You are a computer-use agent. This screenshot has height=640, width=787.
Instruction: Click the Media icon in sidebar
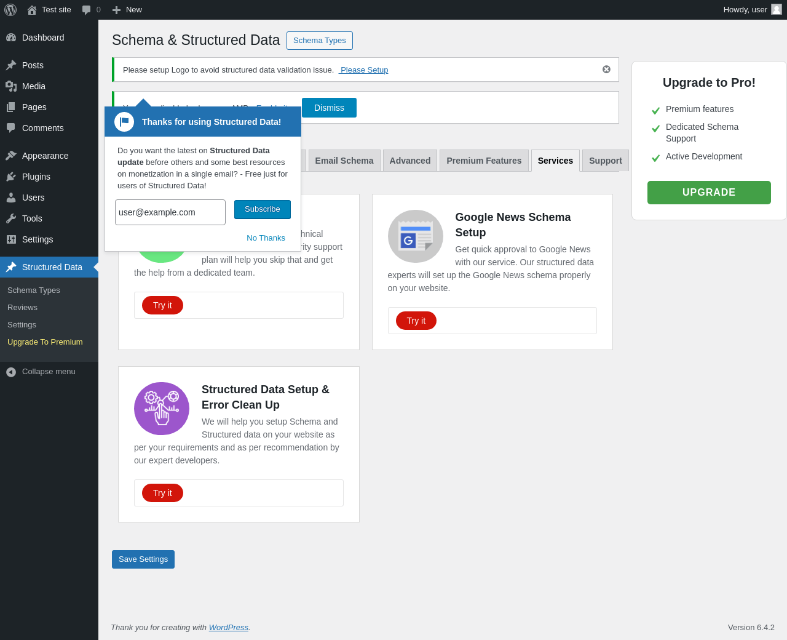11,86
